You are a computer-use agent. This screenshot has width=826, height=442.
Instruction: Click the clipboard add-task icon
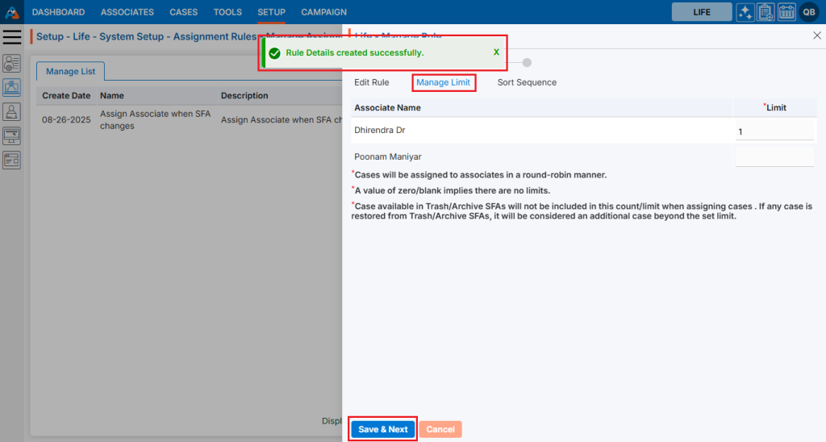coord(766,12)
